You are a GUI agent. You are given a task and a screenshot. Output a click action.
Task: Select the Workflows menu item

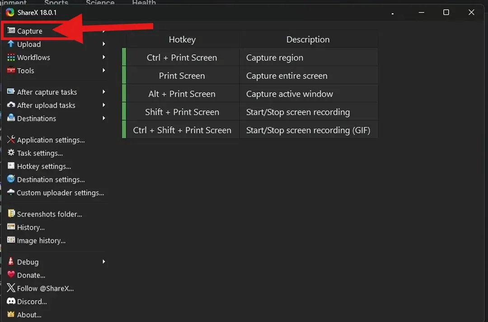(x=33, y=57)
